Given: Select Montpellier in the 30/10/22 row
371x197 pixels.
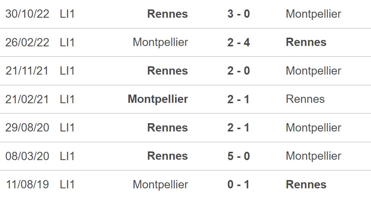Looking at the screenshot, I should pyautogui.click(x=314, y=14).
